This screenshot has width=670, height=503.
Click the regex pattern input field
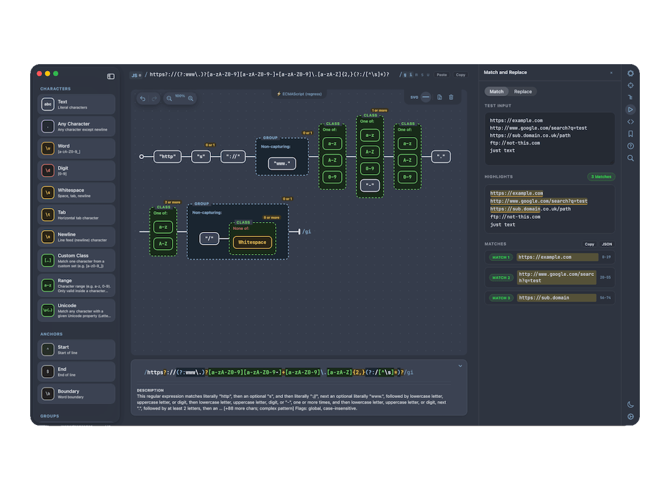[x=269, y=75]
